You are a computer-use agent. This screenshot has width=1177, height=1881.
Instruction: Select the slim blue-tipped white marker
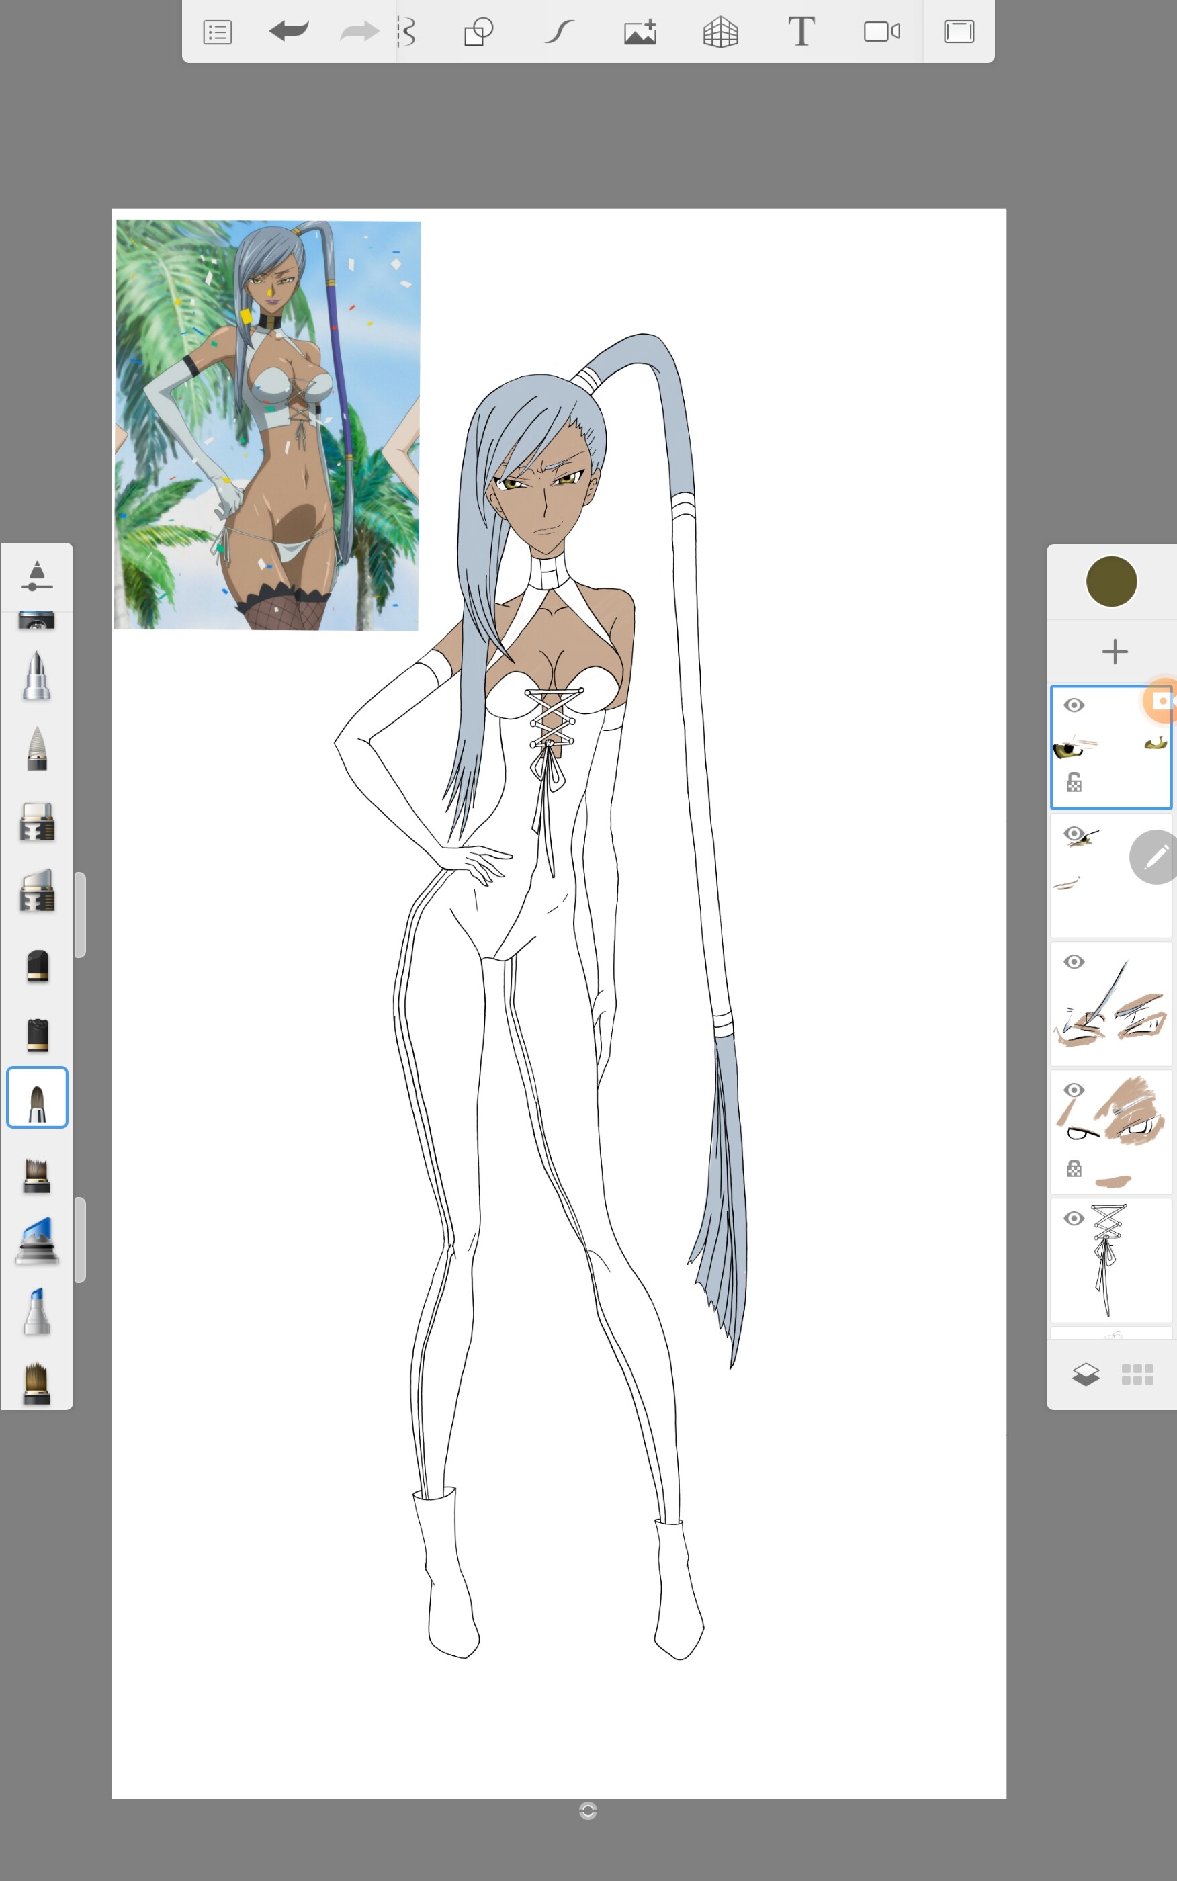36,1311
